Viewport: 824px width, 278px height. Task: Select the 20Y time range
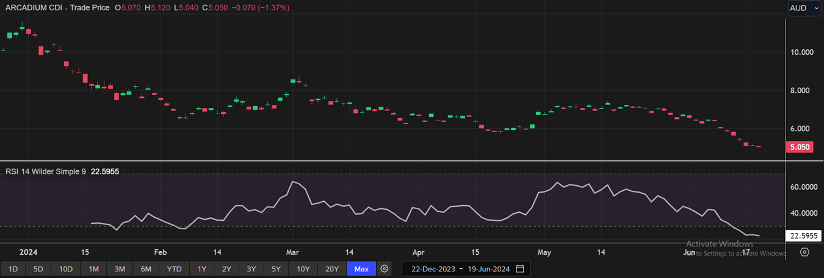click(331, 269)
